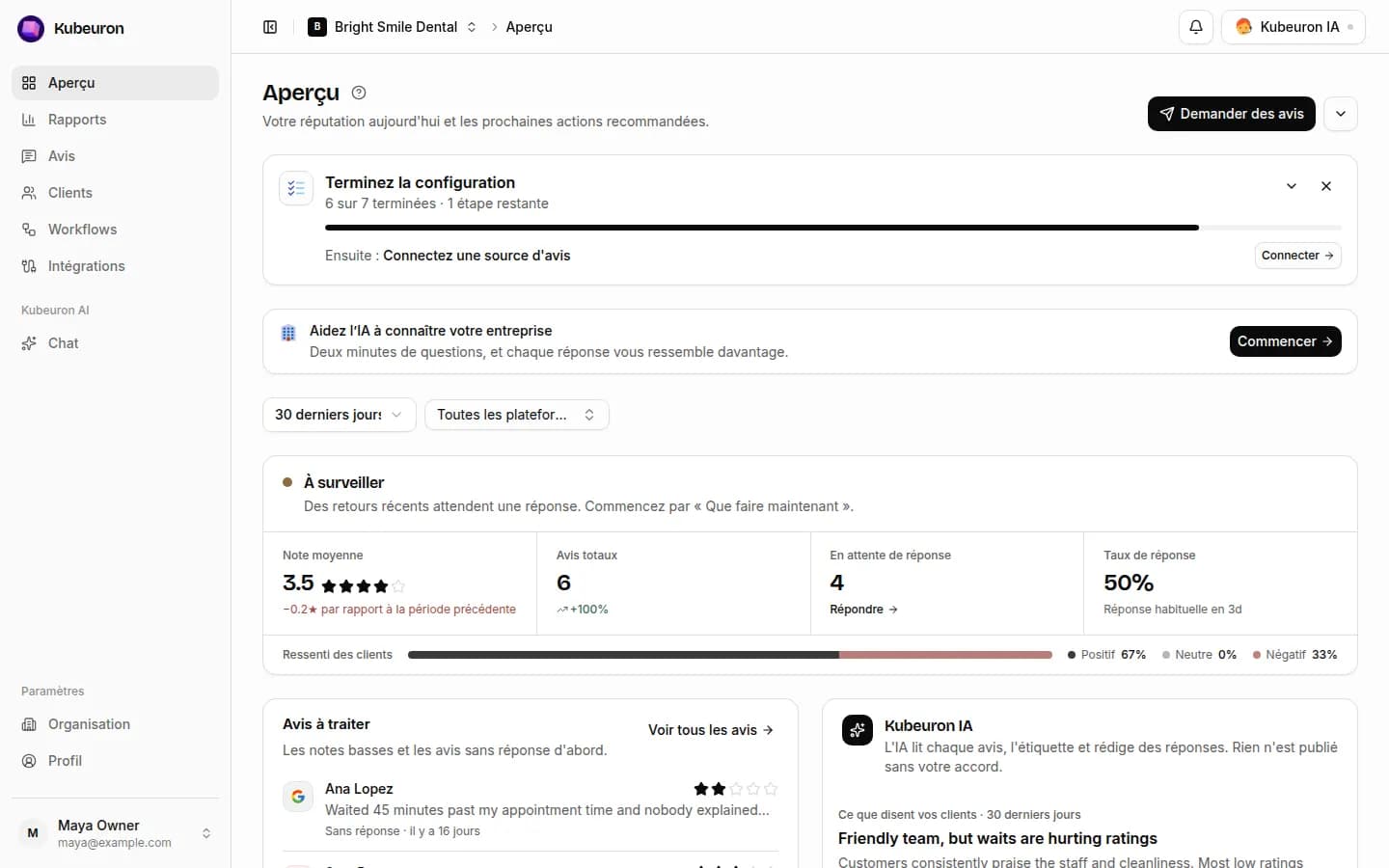Expand the Bright Smile Dental switcher
The height and width of the screenshot is (868, 1389).
pyautogui.click(x=393, y=27)
